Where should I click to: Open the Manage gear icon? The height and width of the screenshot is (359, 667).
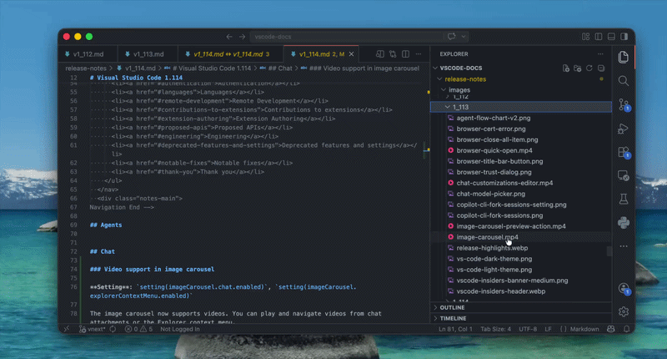[623, 311]
